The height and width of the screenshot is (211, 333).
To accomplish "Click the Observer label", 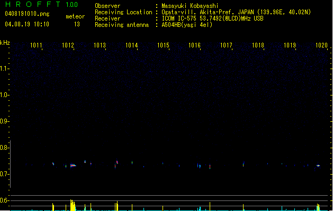I will pyautogui.click(x=107, y=6).
